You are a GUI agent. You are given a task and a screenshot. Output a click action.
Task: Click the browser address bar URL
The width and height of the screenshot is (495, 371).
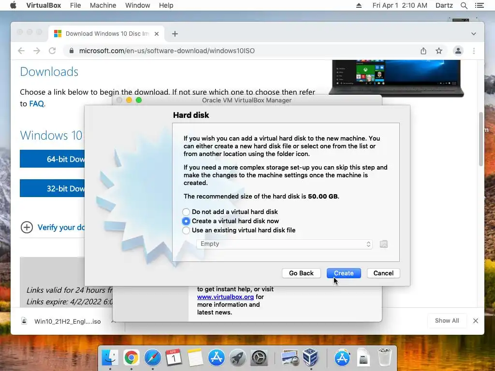click(x=167, y=51)
